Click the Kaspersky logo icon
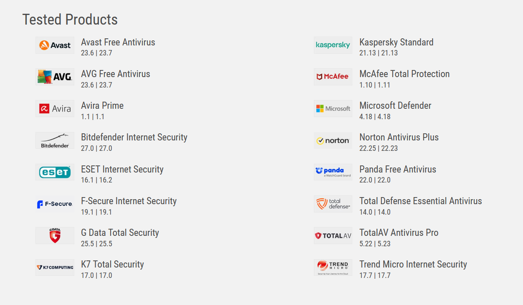523x305 pixels. 333,45
